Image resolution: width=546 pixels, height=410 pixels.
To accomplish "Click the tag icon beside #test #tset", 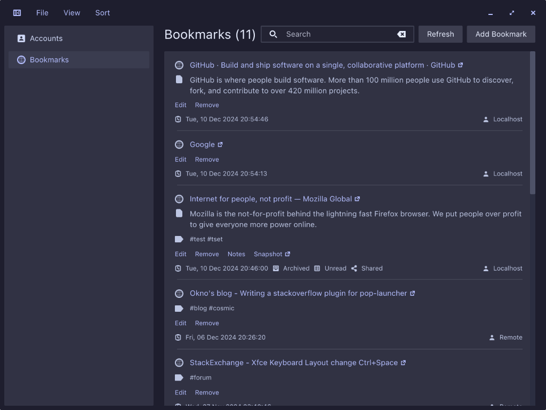I will tap(179, 239).
